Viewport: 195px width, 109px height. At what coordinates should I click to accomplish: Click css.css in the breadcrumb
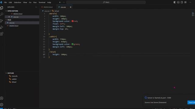tap(47, 11)
